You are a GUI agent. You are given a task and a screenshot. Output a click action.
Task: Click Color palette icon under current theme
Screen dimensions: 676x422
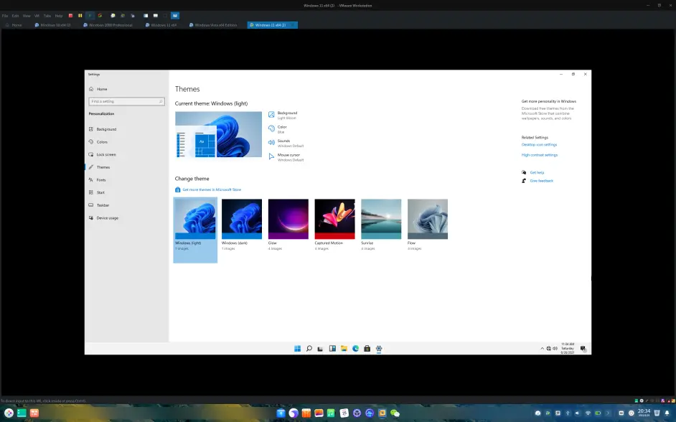(271, 128)
